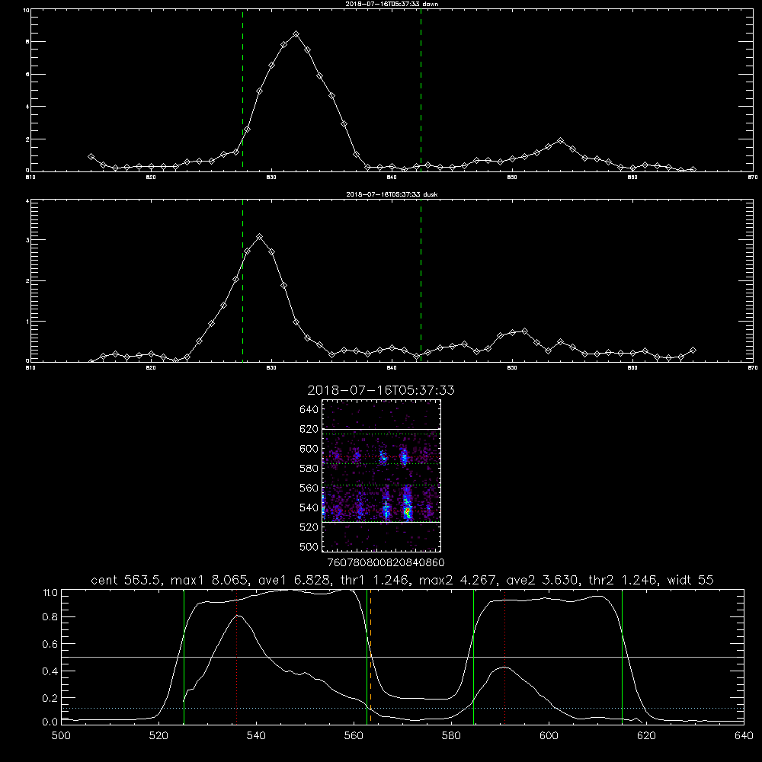
Task: Select right green dashed line in dawn plot
Action: [x=421, y=90]
